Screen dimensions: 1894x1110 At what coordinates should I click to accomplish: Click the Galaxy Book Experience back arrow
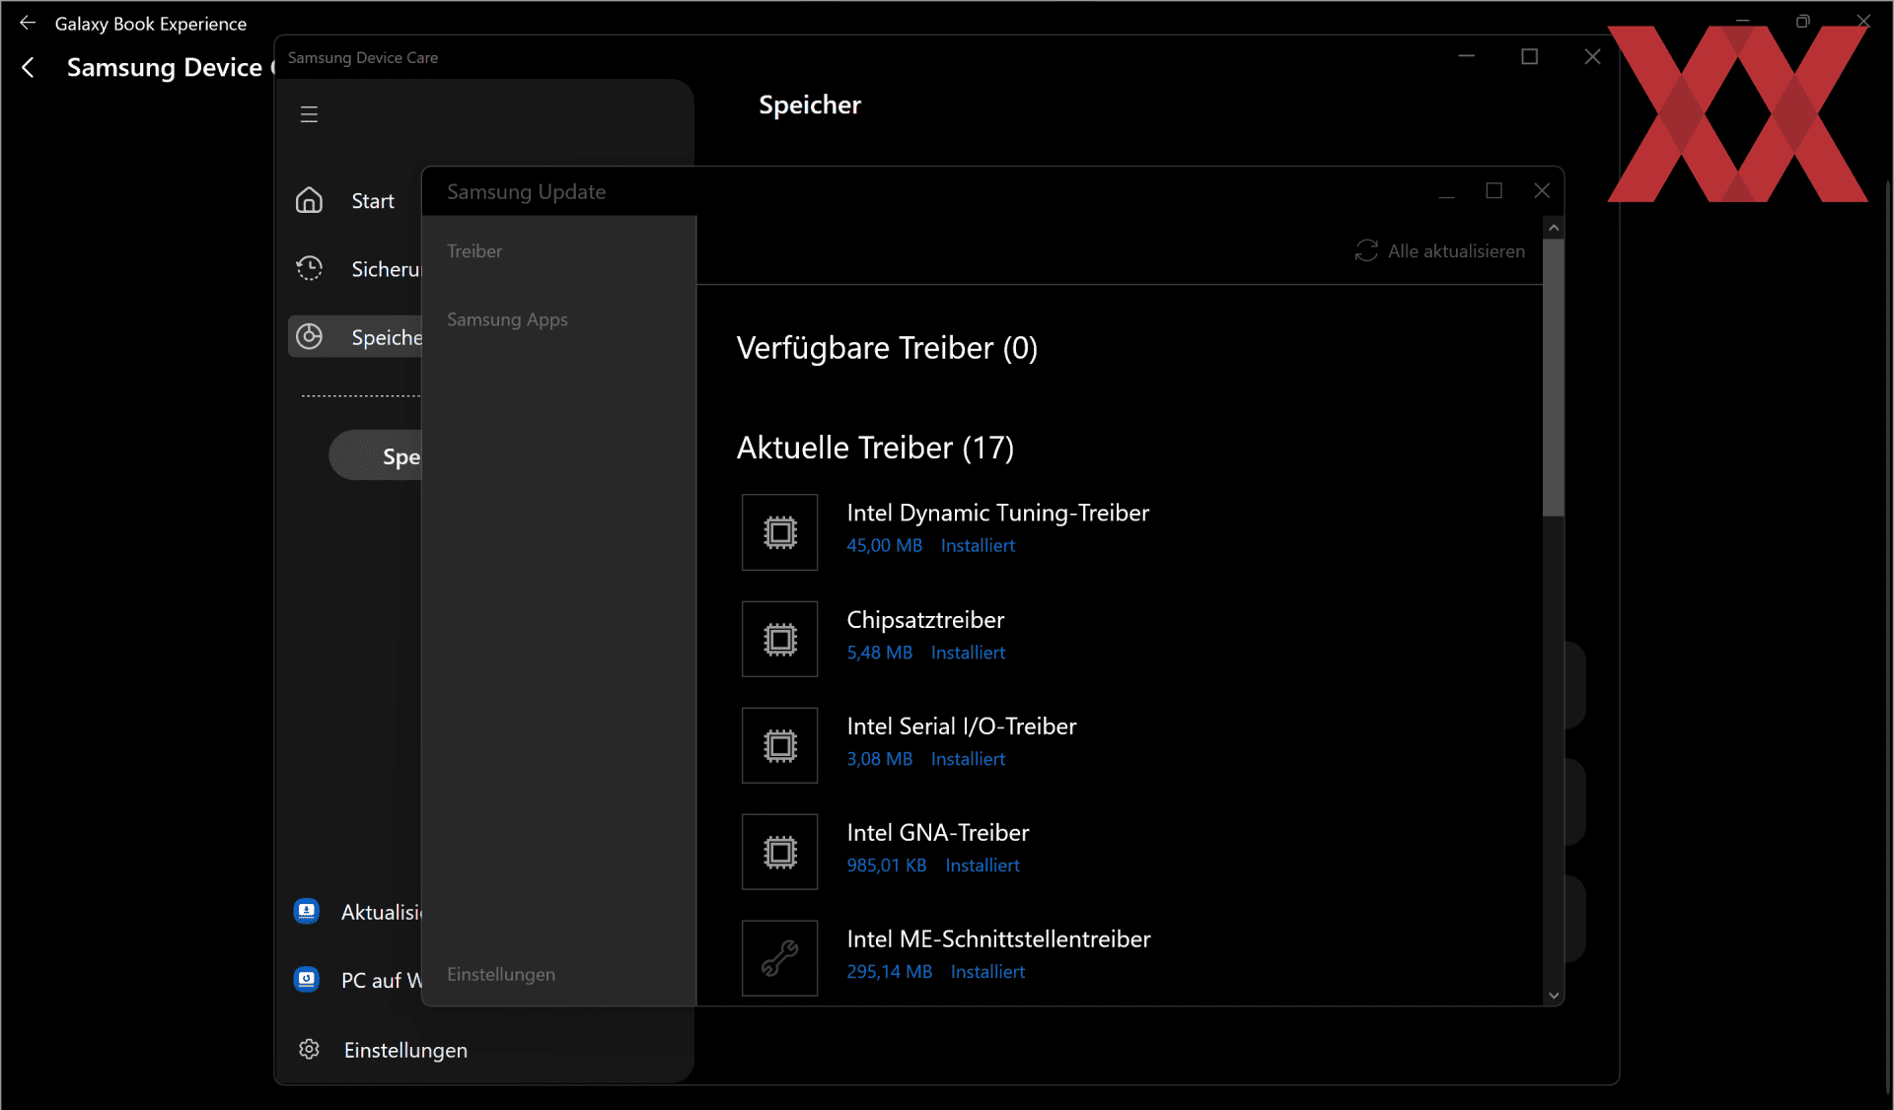(x=28, y=23)
